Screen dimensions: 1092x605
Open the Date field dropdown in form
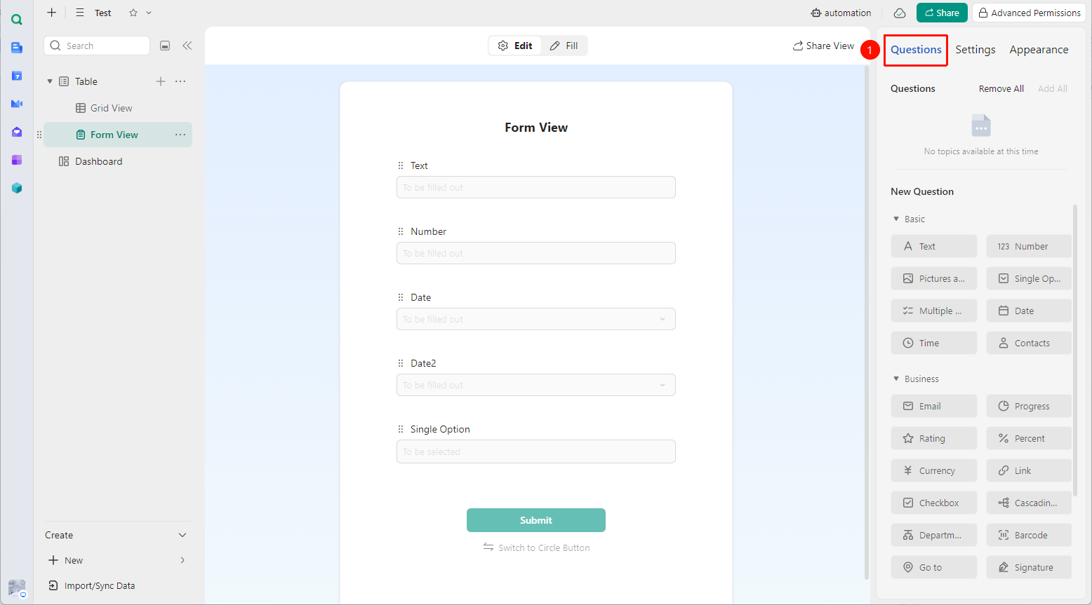click(536, 319)
